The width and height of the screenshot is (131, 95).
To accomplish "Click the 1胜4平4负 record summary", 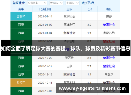I will [x=88, y=3].
